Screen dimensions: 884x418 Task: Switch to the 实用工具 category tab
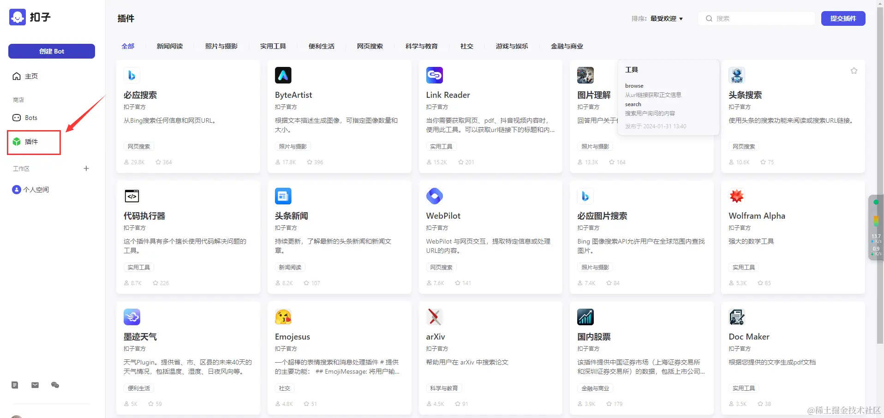click(x=273, y=46)
